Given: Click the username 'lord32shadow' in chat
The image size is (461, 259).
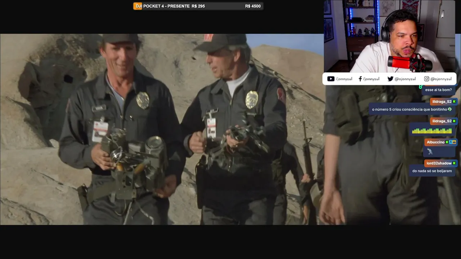Looking at the screenshot, I should point(439,163).
